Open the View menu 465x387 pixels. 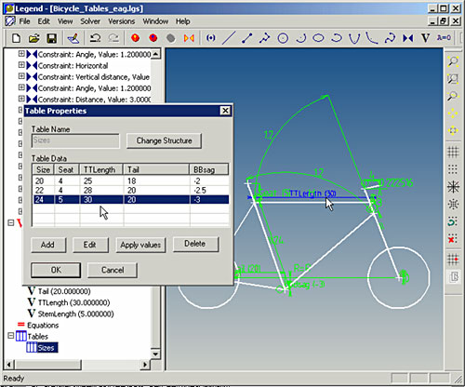(65, 21)
